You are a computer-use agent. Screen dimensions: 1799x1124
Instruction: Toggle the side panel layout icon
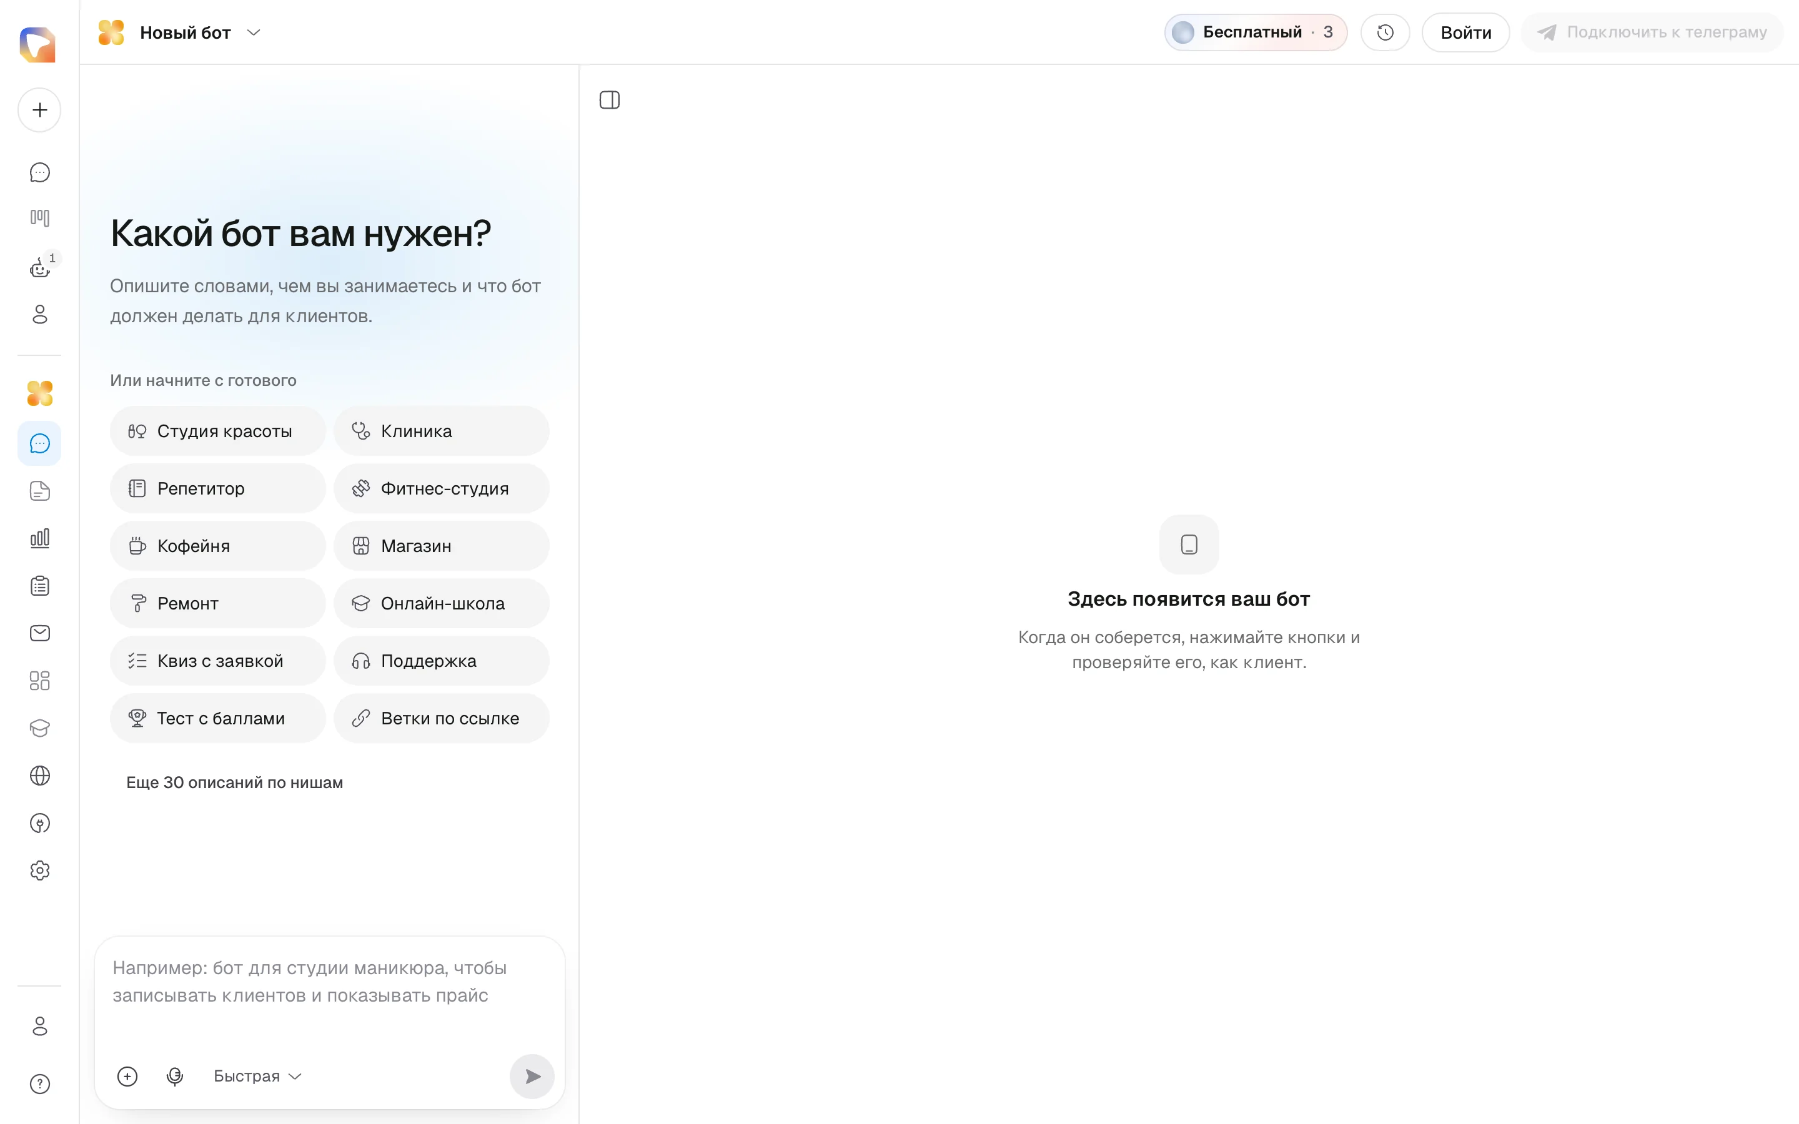(x=610, y=100)
